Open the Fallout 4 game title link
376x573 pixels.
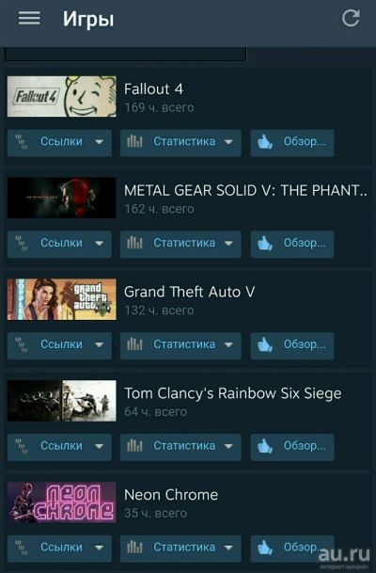click(153, 89)
